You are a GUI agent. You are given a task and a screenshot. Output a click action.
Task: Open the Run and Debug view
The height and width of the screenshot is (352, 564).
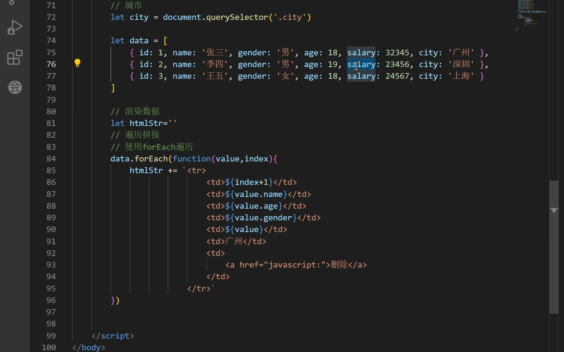click(x=15, y=27)
